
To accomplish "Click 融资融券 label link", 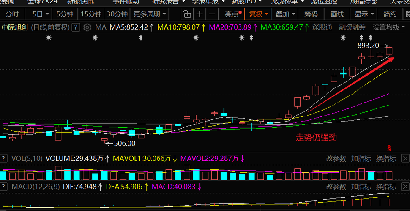I will [352, 27].
